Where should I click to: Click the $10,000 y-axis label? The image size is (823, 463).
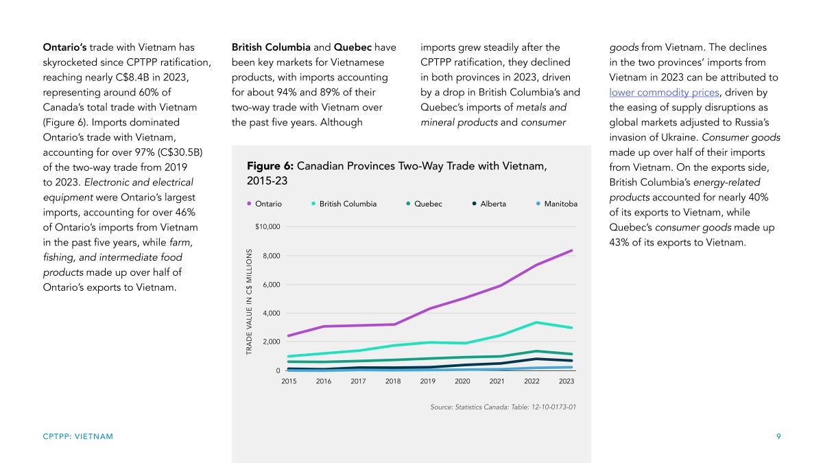tap(267, 226)
